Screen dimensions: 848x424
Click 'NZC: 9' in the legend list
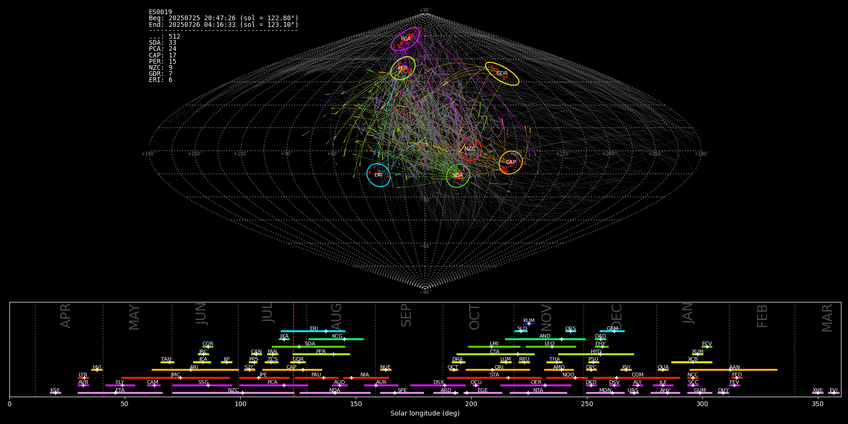[161, 67]
